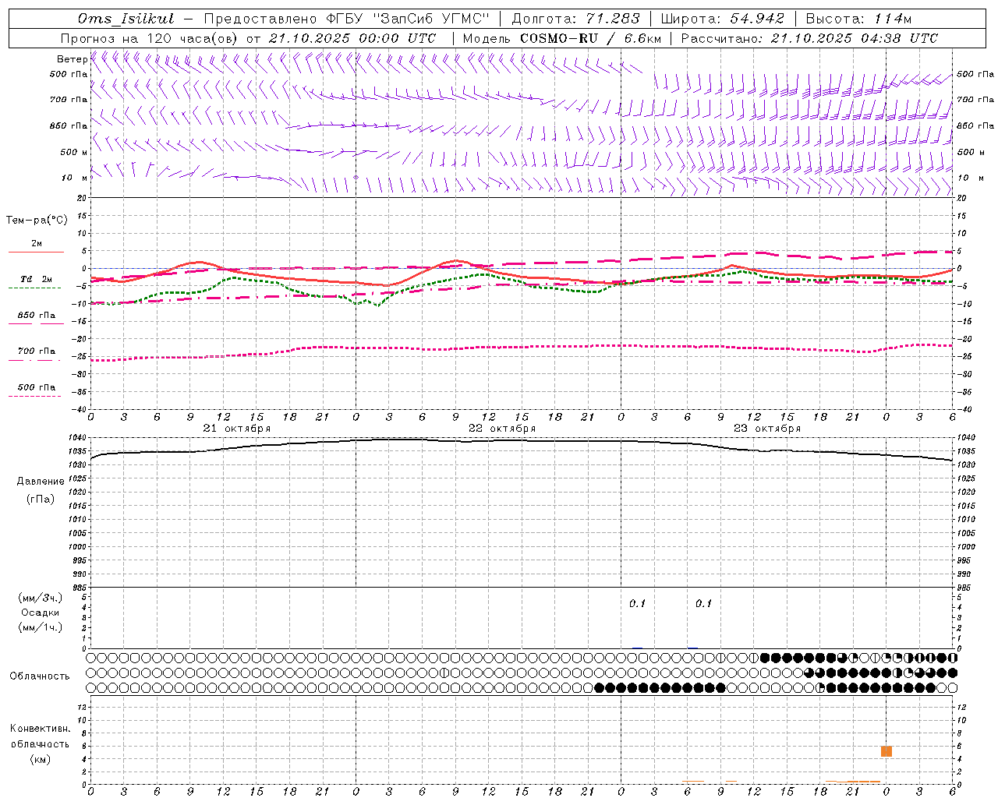This screenshot has height=798, width=998.
Task: Click the Тем-ра(°C) axis title
Action: point(37,221)
